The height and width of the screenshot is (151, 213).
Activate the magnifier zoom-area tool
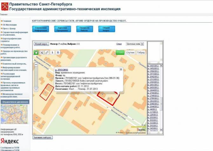point(42,52)
